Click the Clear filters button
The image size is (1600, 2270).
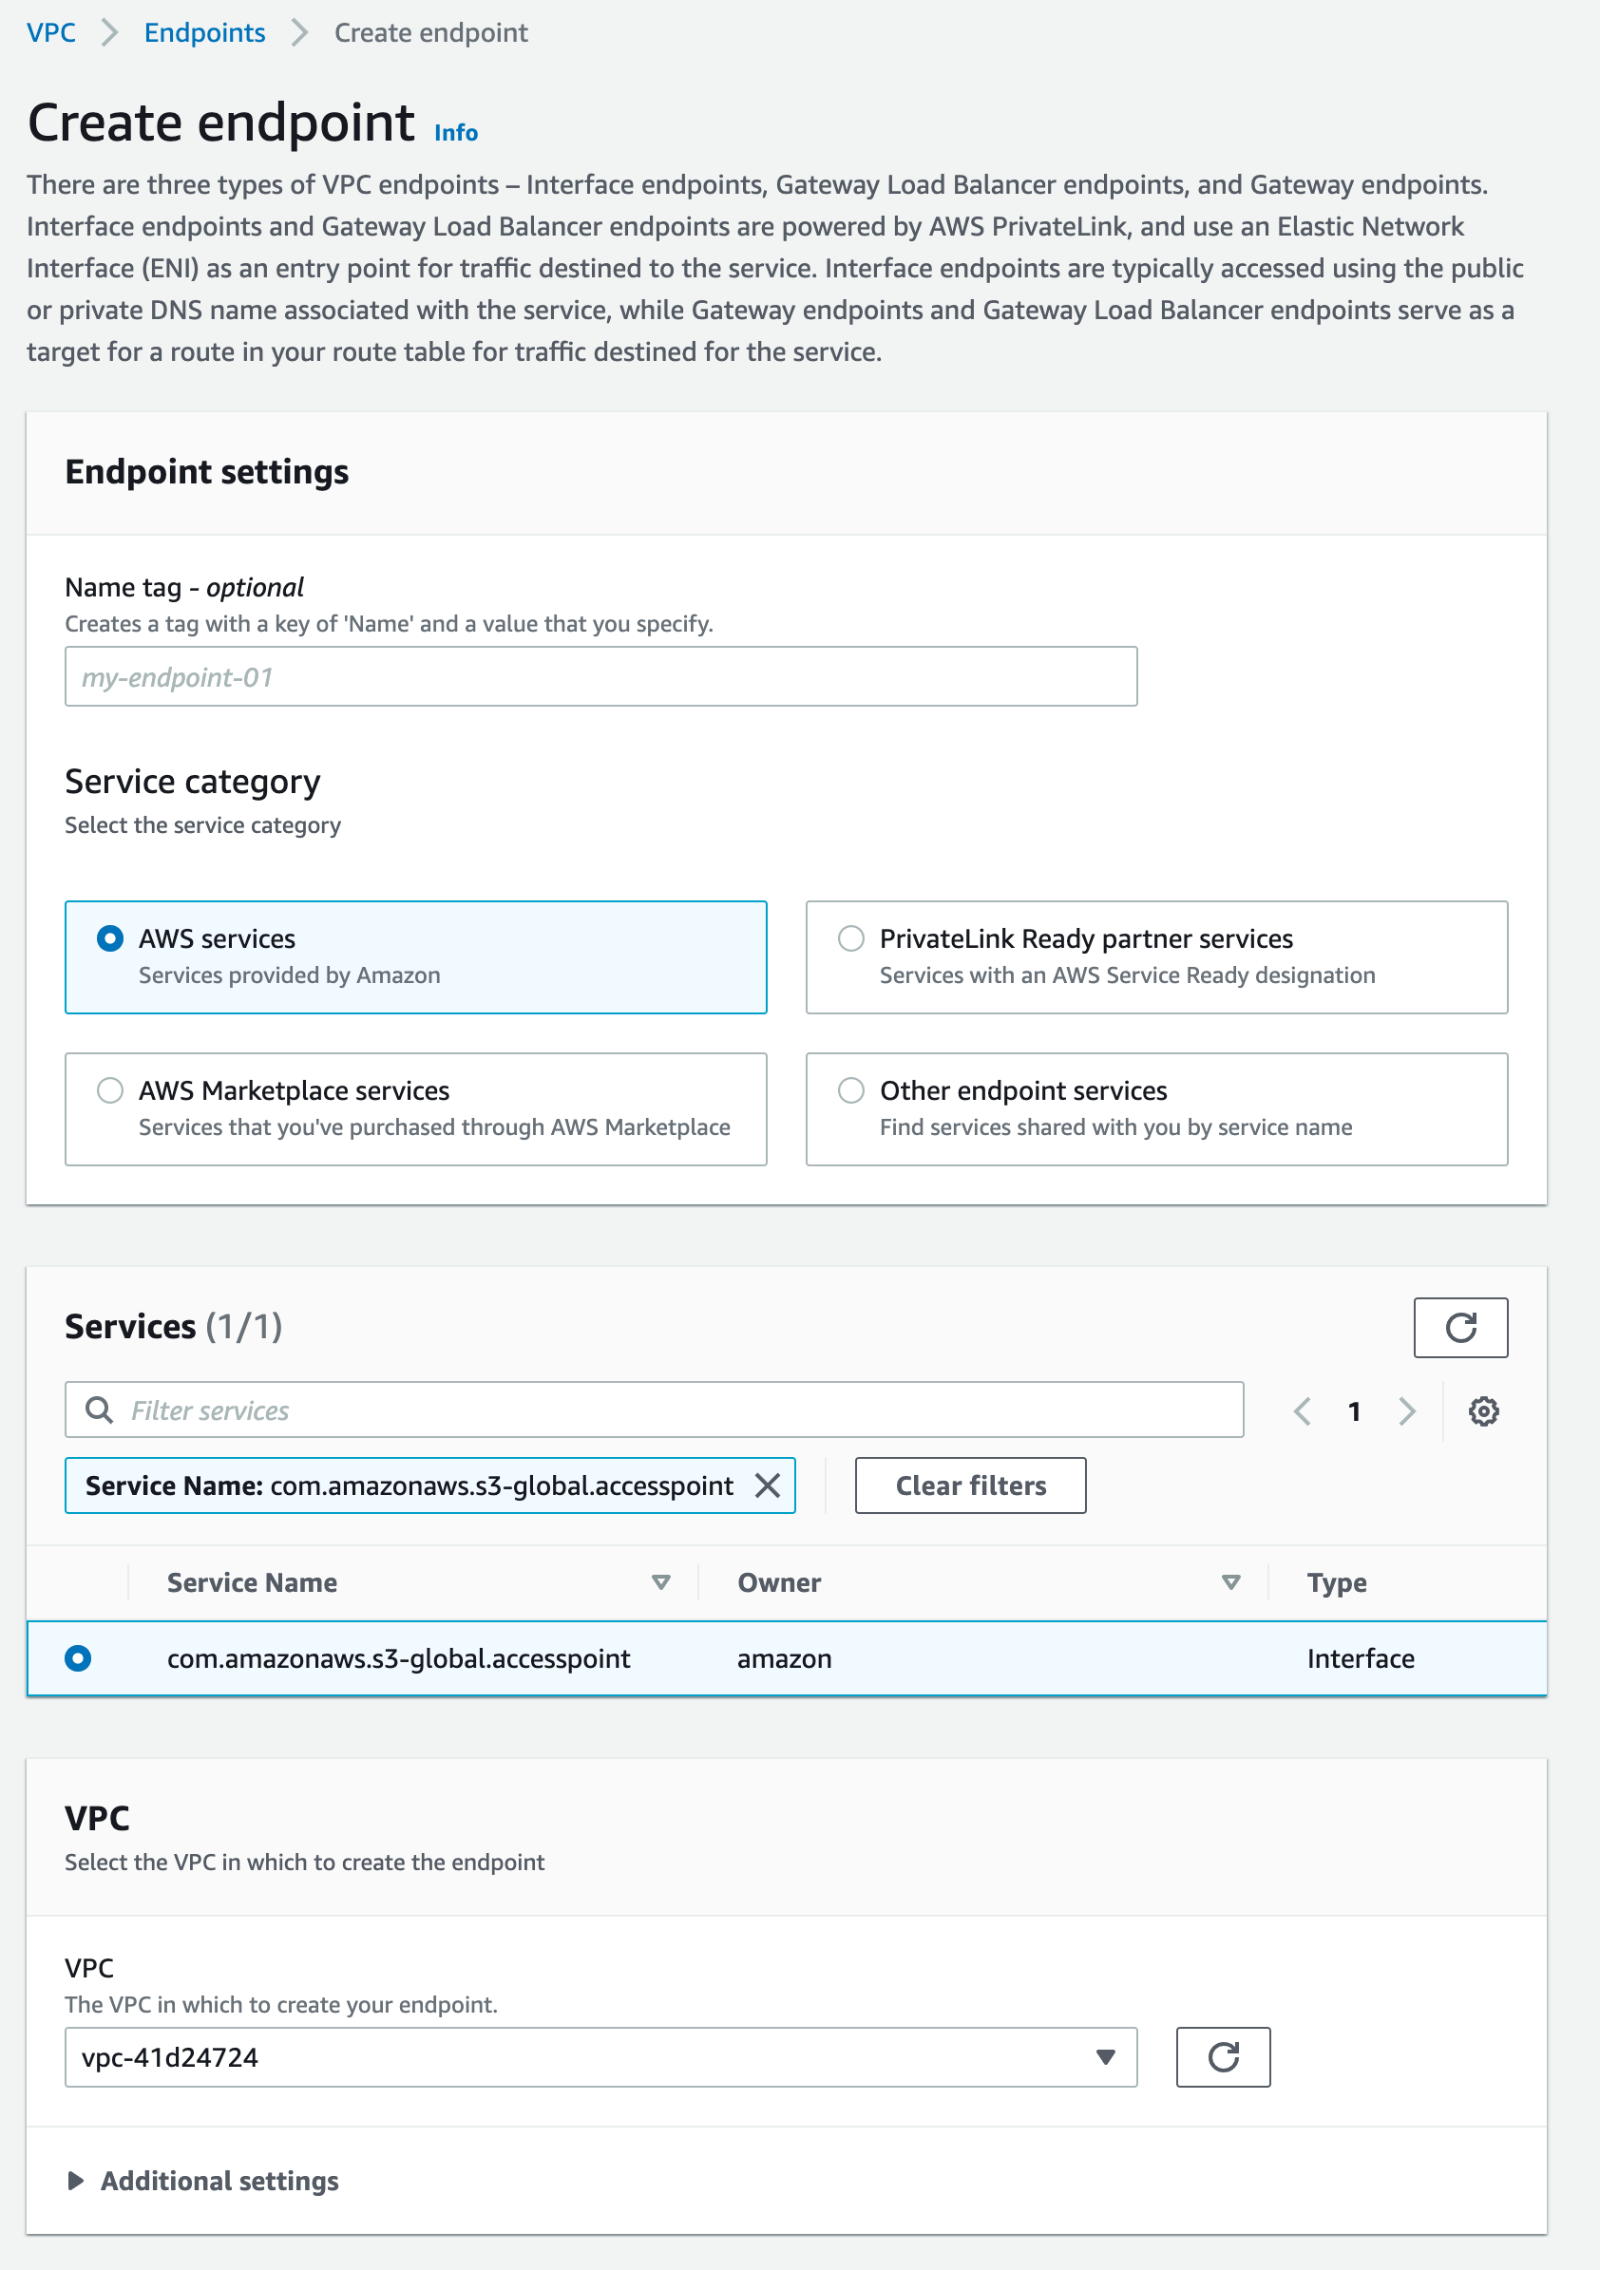[969, 1485]
